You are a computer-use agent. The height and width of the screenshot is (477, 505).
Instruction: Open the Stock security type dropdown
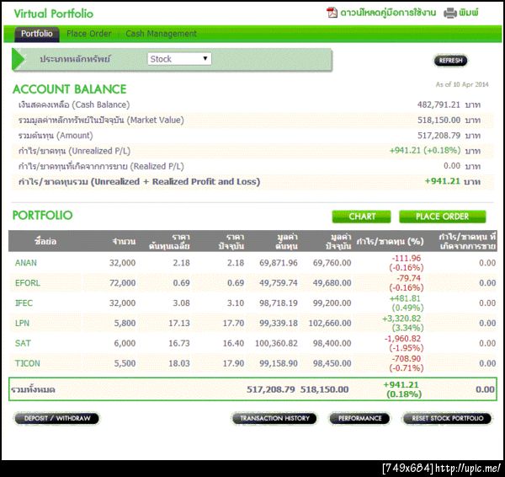179,59
